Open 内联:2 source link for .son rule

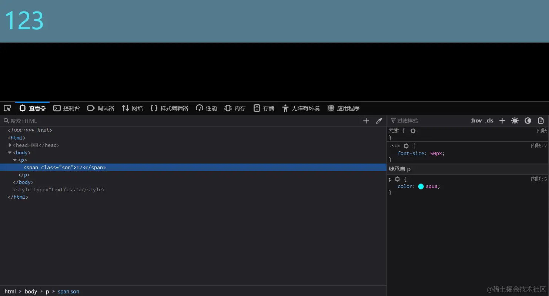pos(539,146)
